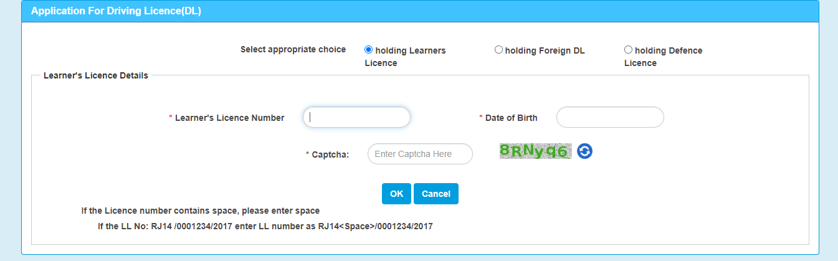The height and width of the screenshot is (261, 838).
Task: Click the Select appropriate choice label
Action: [293, 49]
